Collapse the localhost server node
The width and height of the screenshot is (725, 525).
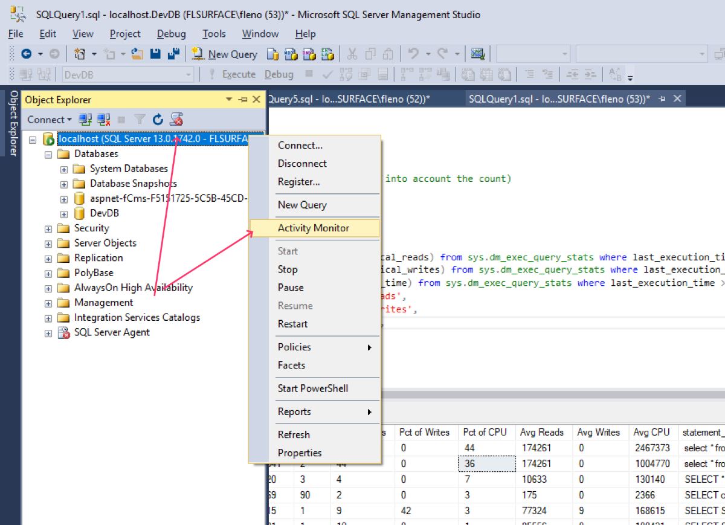click(33, 140)
